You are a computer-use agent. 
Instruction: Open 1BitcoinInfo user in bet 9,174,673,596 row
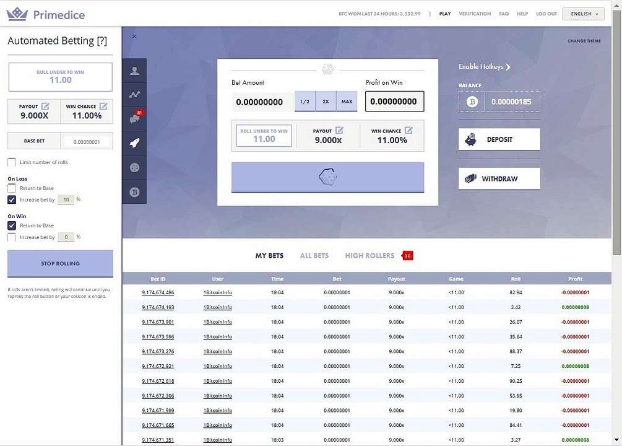(217, 337)
